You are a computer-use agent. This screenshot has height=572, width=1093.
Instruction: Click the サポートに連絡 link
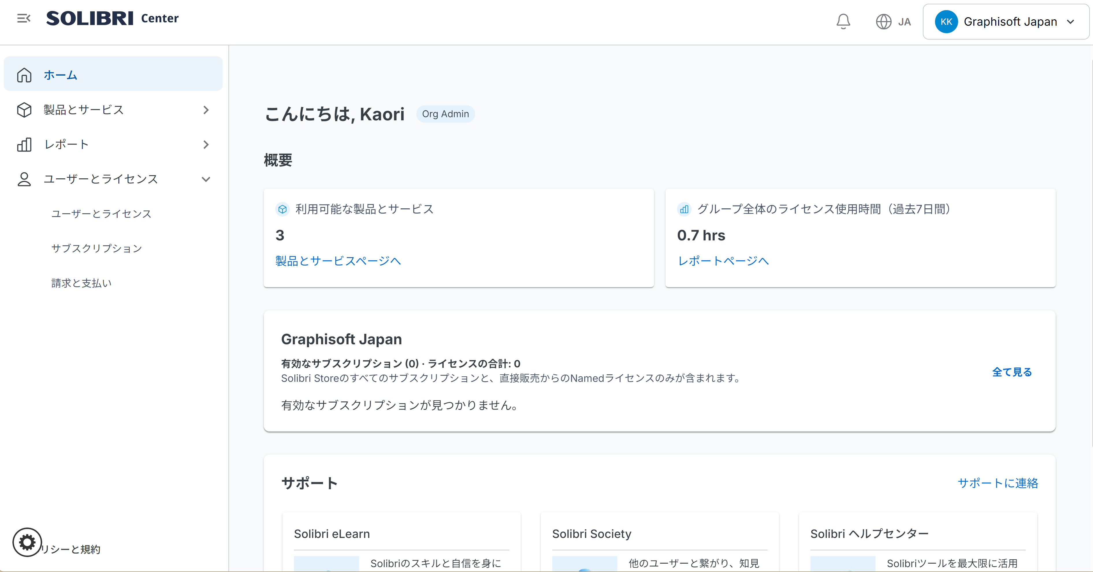[x=998, y=483]
